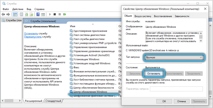The image size is (213, 108).
Task: Toggle the action pane toolbar icon
Action: [x=43, y=14]
